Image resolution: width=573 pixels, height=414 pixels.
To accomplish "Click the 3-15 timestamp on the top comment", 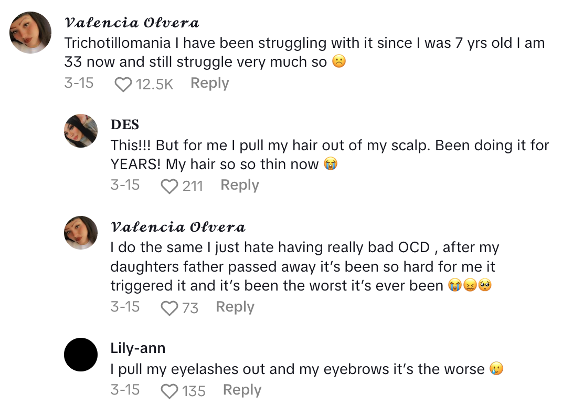I will click(x=79, y=82).
